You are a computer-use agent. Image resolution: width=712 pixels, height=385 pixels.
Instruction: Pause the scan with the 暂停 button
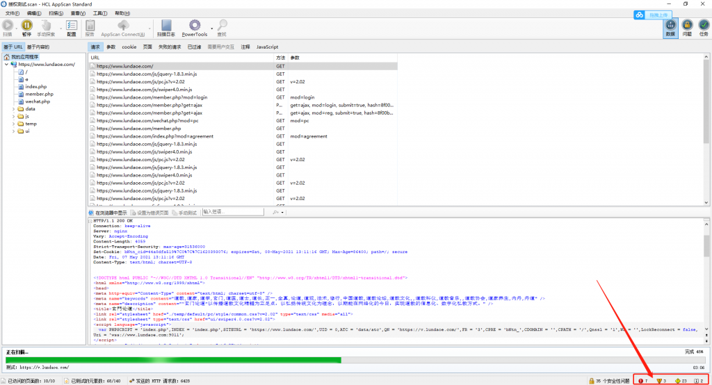click(x=26, y=26)
